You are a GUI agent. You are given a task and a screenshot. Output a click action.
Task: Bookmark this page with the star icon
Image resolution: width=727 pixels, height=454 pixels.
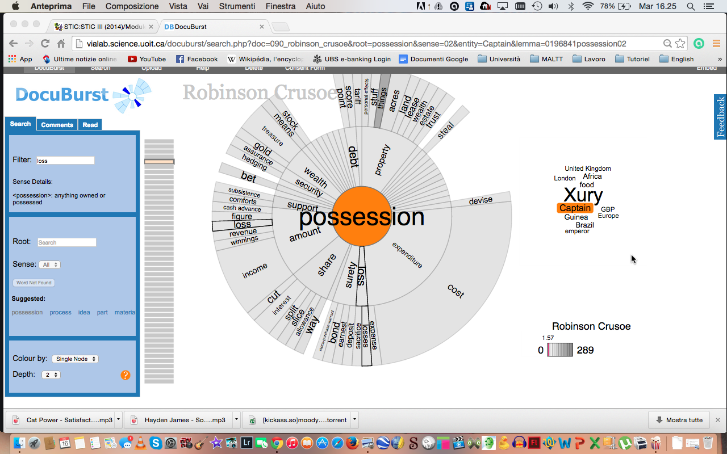pos(680,44)
